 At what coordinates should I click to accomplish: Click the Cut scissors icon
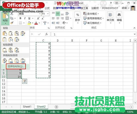coord(12,14)
